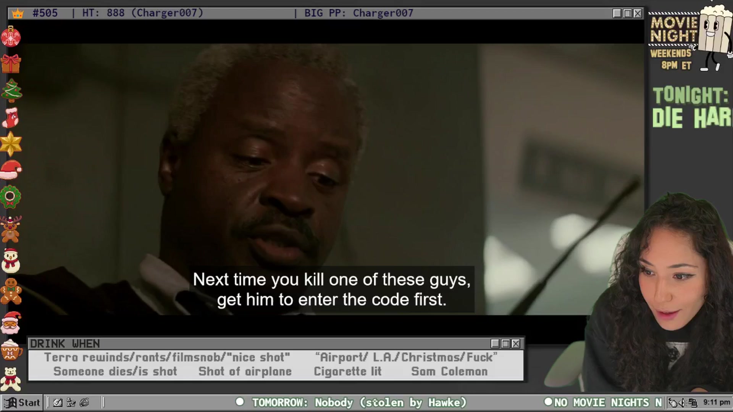Click the "DIE HAR" movie title text
The image size is (733, 412).
pyautogui.click(x=692, y=117)
